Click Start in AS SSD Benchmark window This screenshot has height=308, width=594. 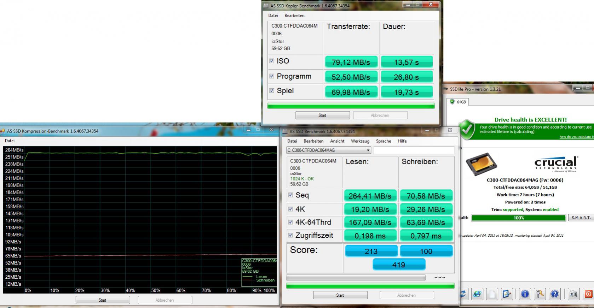pos(340,295)
